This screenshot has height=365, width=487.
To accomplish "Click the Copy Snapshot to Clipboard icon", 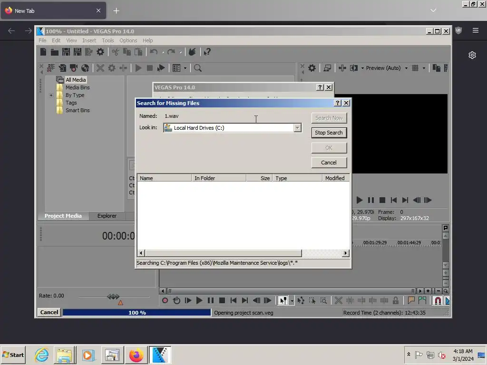I will point(437,68).
